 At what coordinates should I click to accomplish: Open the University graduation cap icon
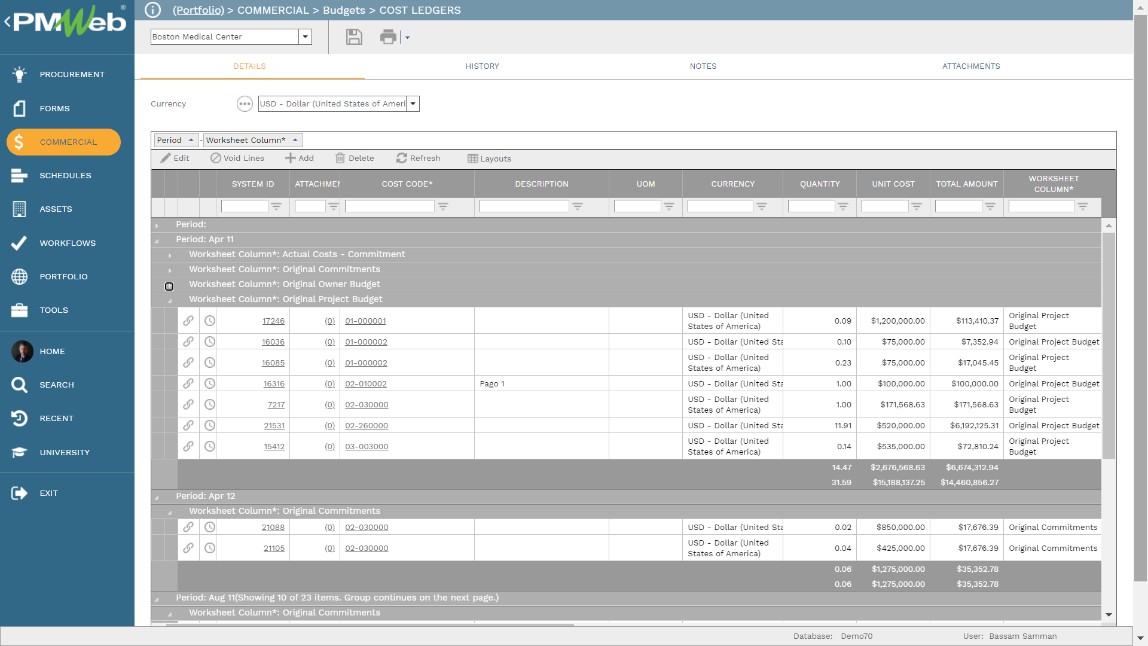[x=19, y=452]
